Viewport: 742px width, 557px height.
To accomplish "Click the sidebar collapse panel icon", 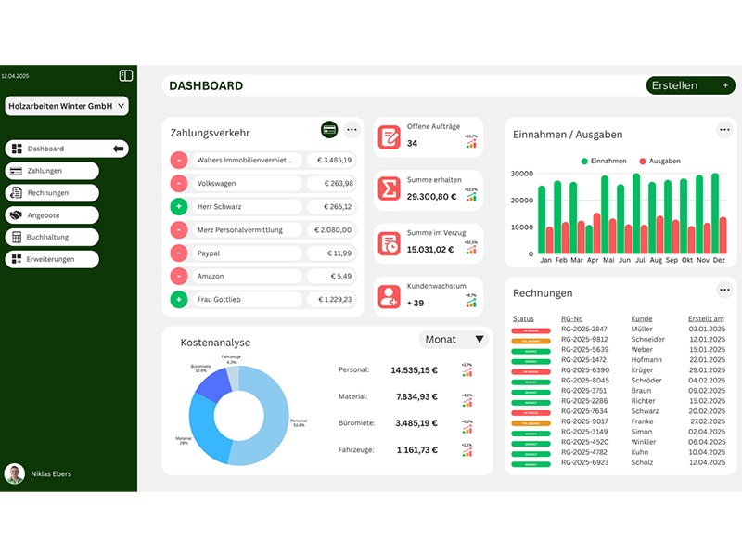I will pos(126,75).
